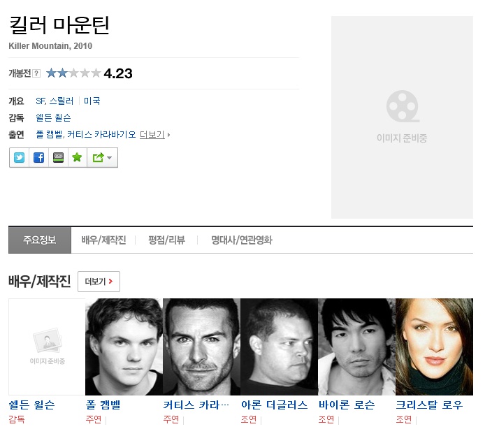The image size is (499, 443).
Task: Open 폴 캠벨's photo thumbnail
Action: tap(124, 347)
